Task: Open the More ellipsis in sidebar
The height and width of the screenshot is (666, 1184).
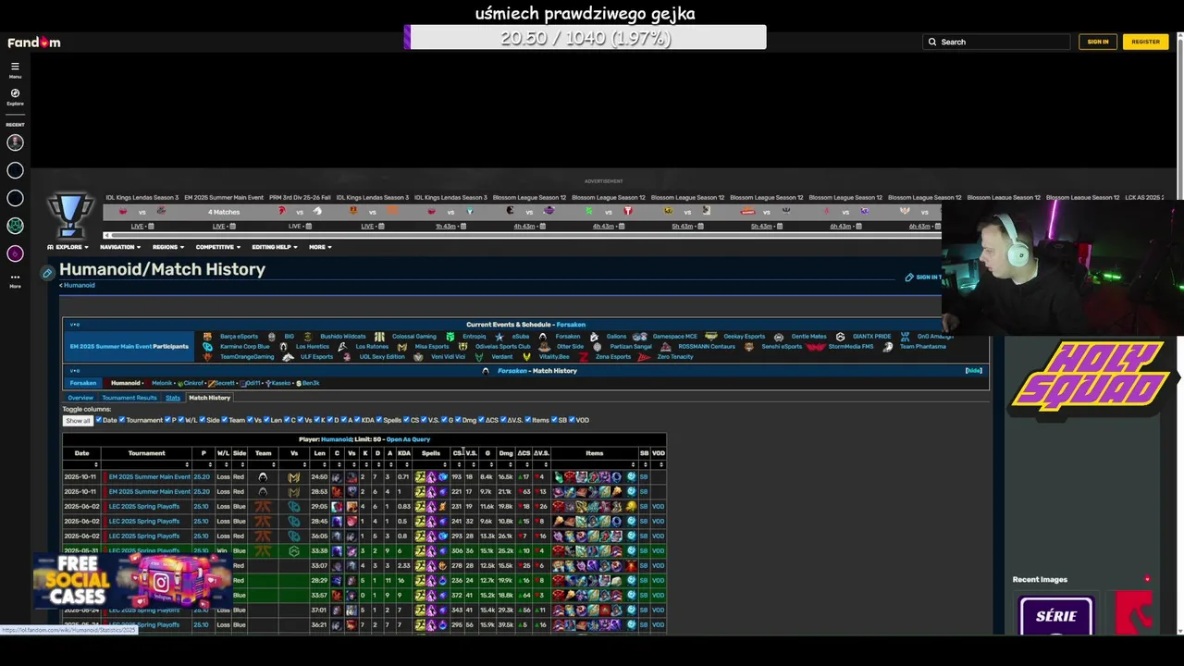Action: (x=15, y=279)
